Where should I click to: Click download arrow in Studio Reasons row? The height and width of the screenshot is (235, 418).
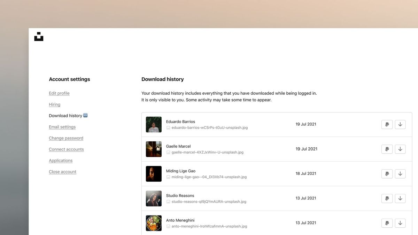[x=400, y=198]
